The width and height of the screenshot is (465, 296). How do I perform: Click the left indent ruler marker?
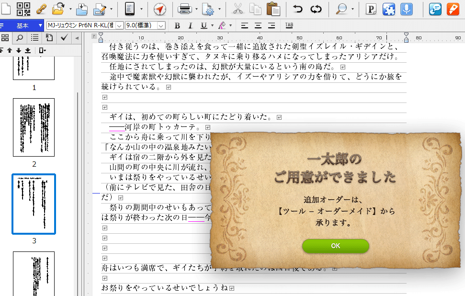pyautogui.click(x=101, y=38)
